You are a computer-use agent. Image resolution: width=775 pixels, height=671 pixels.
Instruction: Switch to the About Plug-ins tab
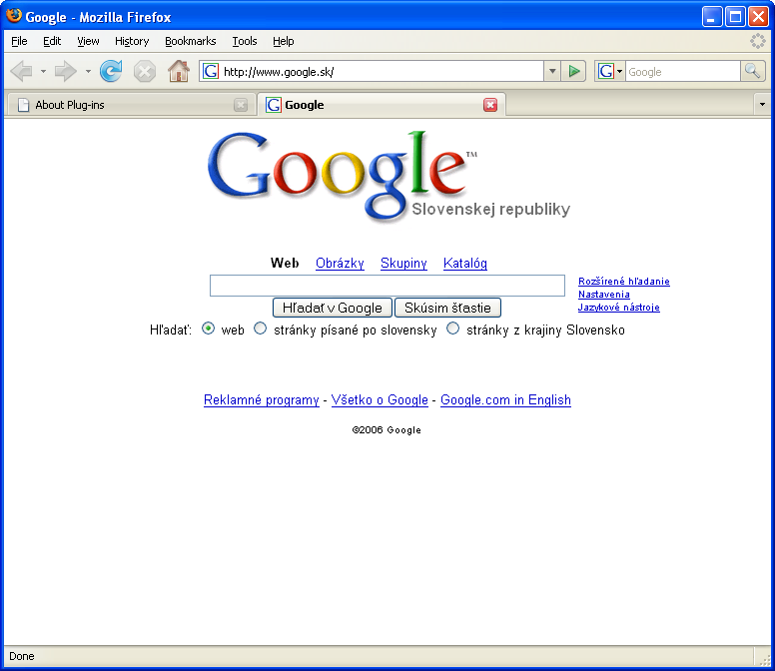pyautogui.click(x=131, y=105)
